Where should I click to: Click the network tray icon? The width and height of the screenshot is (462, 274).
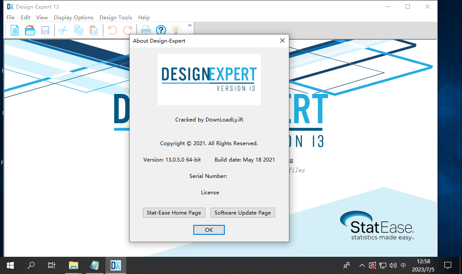tap(383, 265)
